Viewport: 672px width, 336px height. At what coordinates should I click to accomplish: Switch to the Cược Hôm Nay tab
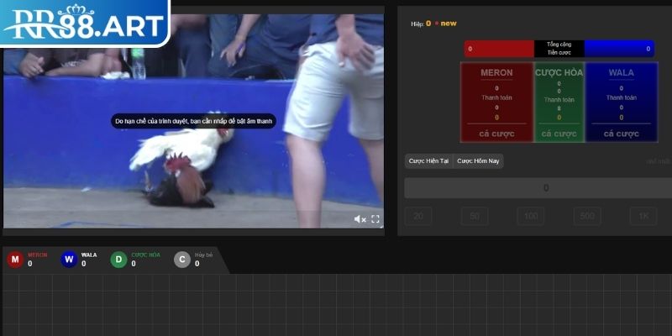pos(479,160)
